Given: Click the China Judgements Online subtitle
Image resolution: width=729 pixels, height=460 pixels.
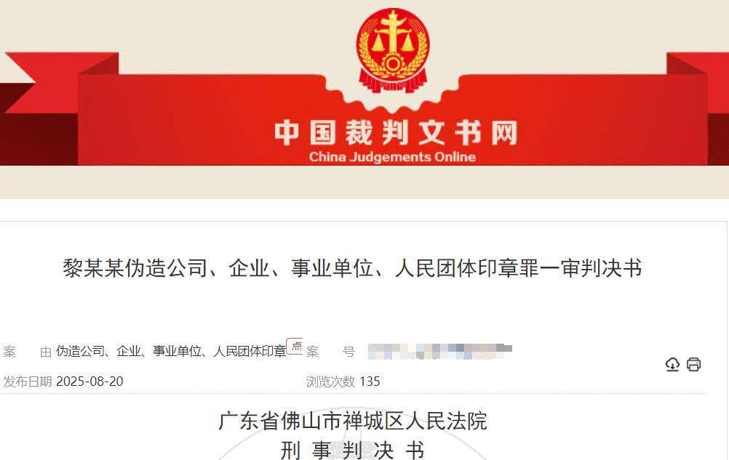Looking at the screenshot, I should coord(392,157).
